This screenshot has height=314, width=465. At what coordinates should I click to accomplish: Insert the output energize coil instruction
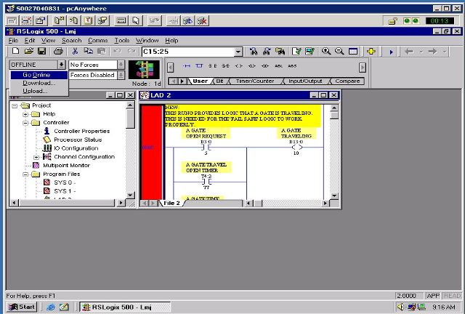tap(239, 66)
